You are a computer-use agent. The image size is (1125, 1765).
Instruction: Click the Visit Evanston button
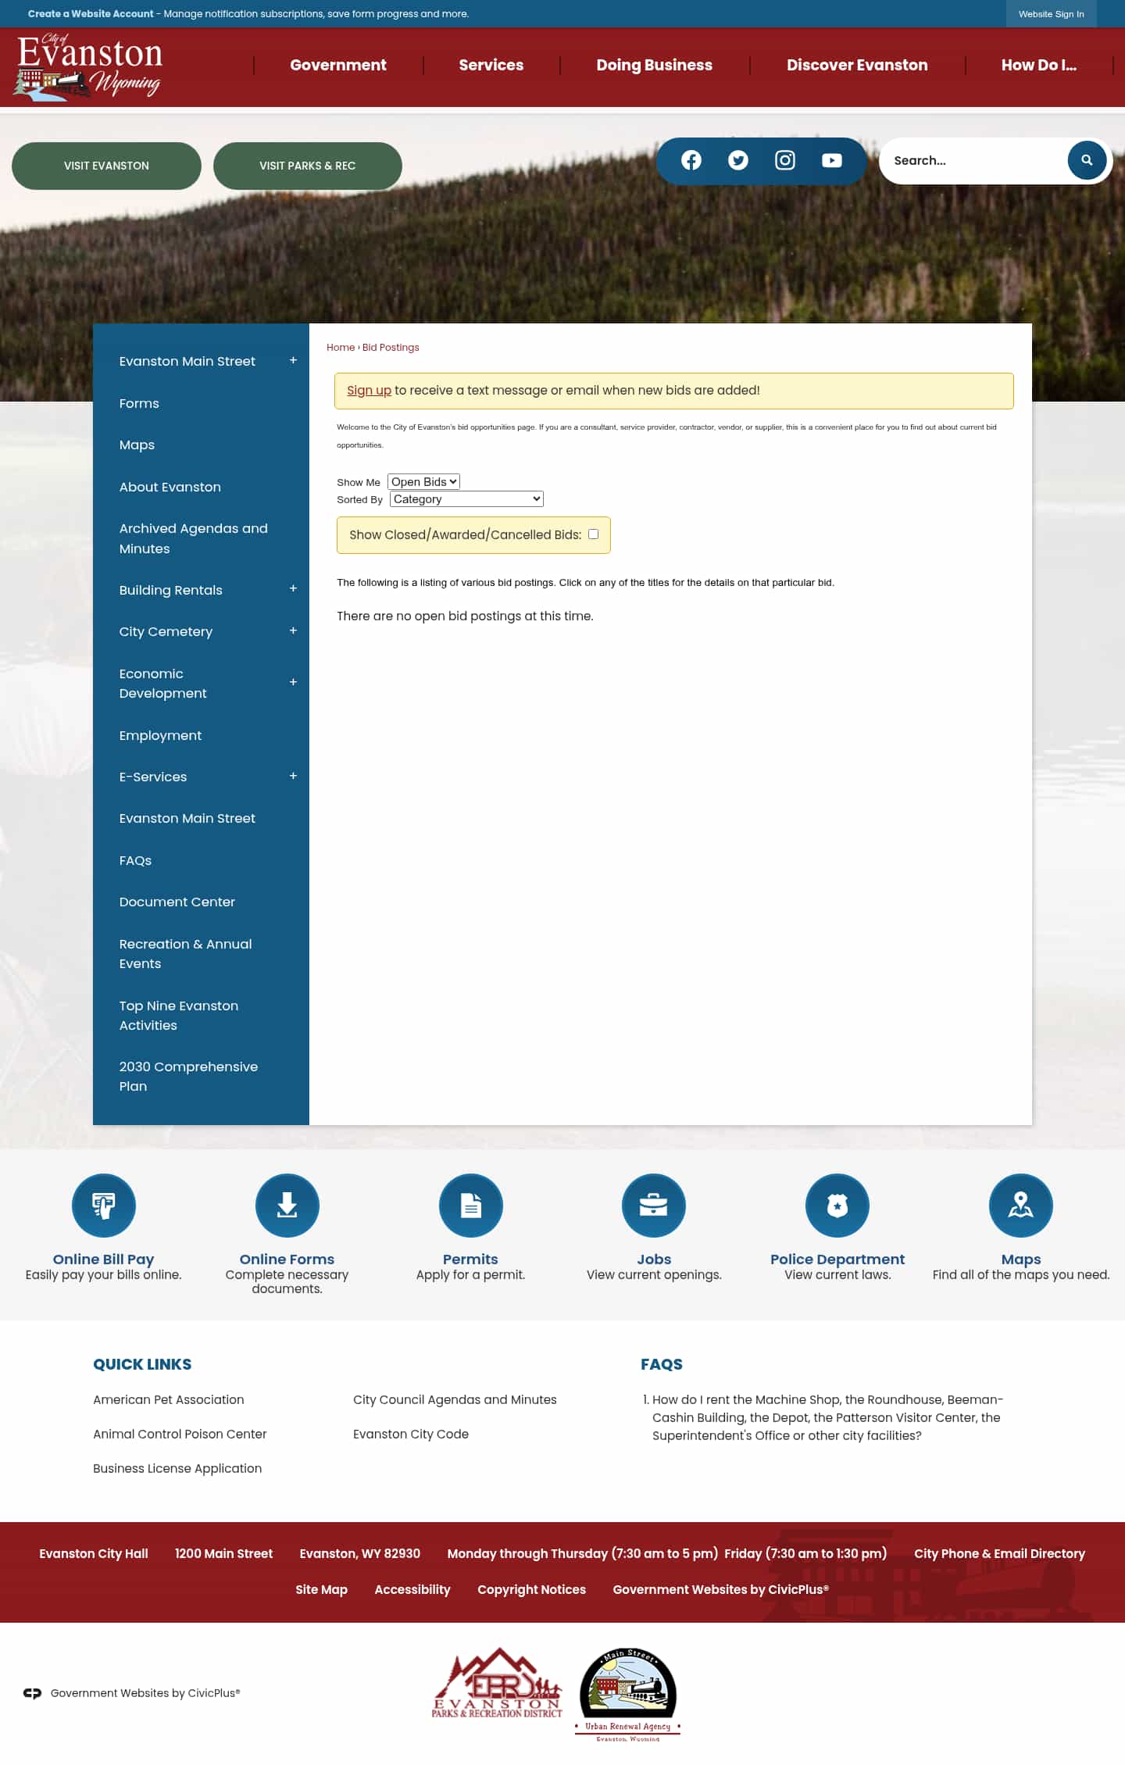(x=106, y=166)
